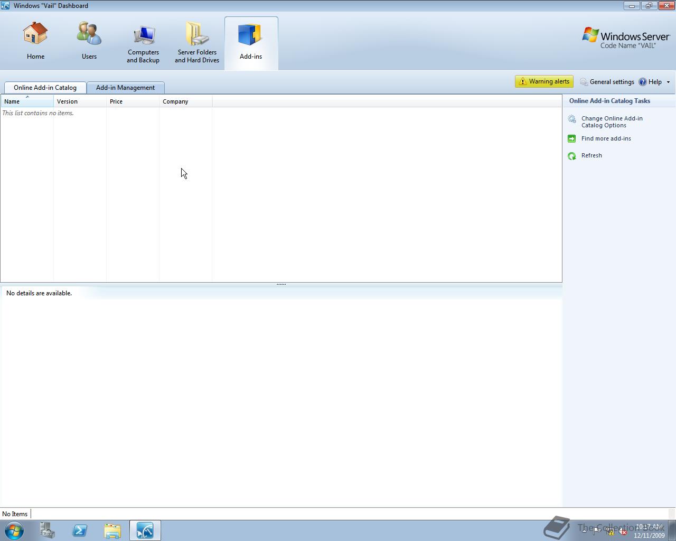Click the network tray icon
Viewport: 676px width, 541px height.
[610, 531]
